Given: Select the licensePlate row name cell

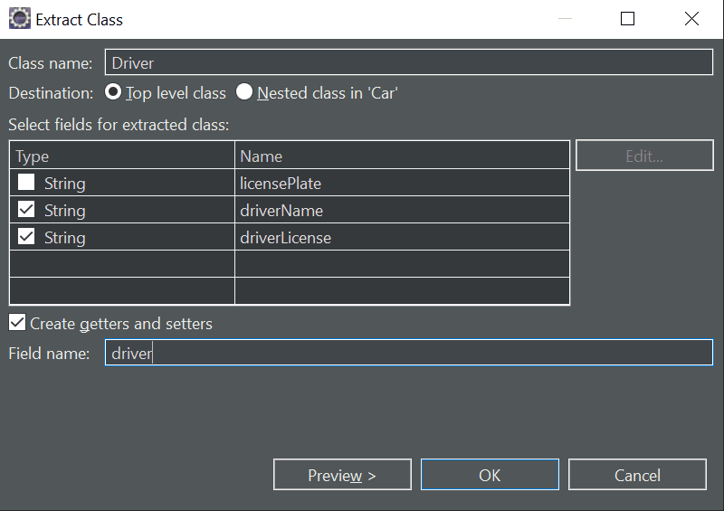Looking at the screenshot, I should pos(402,183).
